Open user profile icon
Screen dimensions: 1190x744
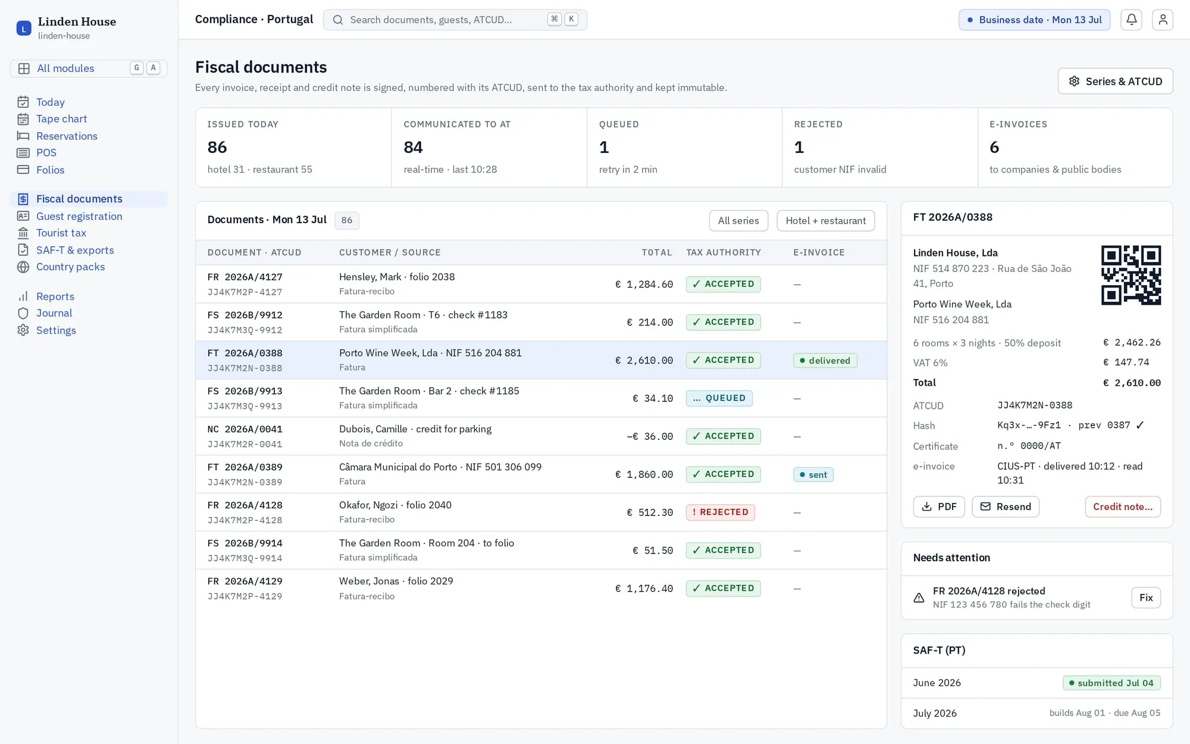click(x=1163, y=20)
